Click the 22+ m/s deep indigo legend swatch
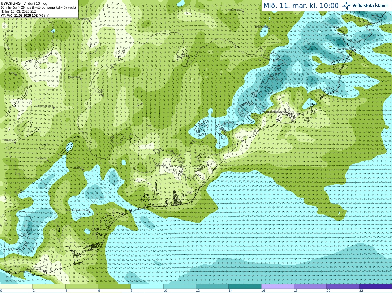Viewport: 392px width, 293px height. [375, 287]
